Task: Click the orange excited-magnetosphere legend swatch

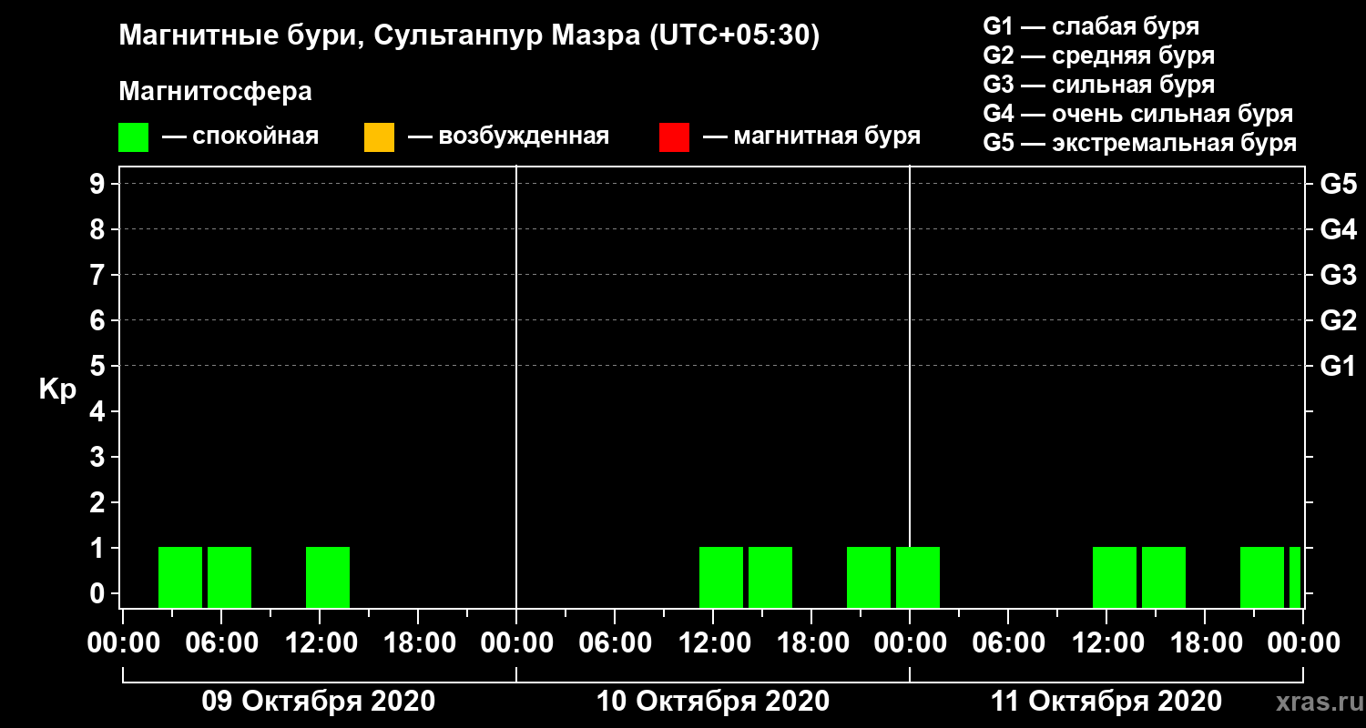Action: (x=379, y=137)
